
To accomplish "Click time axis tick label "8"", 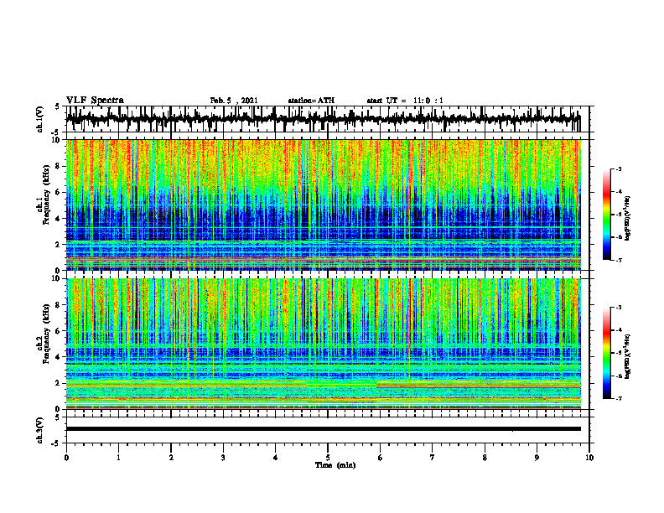I will click(485, 457).
